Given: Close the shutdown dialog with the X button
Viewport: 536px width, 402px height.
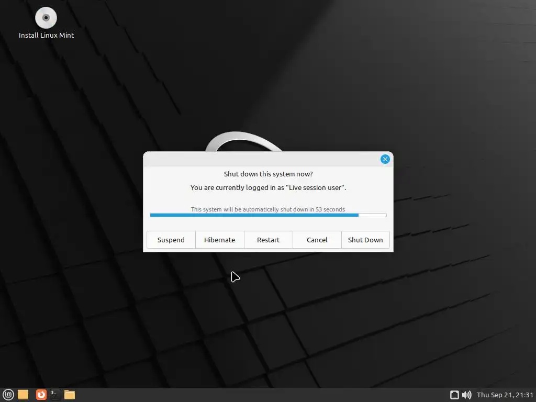Looking at the screenshot, I should 385,159.
